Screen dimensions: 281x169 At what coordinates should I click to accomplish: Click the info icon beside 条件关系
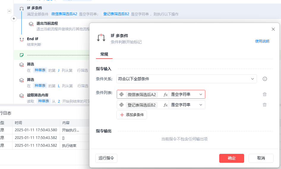[265, 79]
